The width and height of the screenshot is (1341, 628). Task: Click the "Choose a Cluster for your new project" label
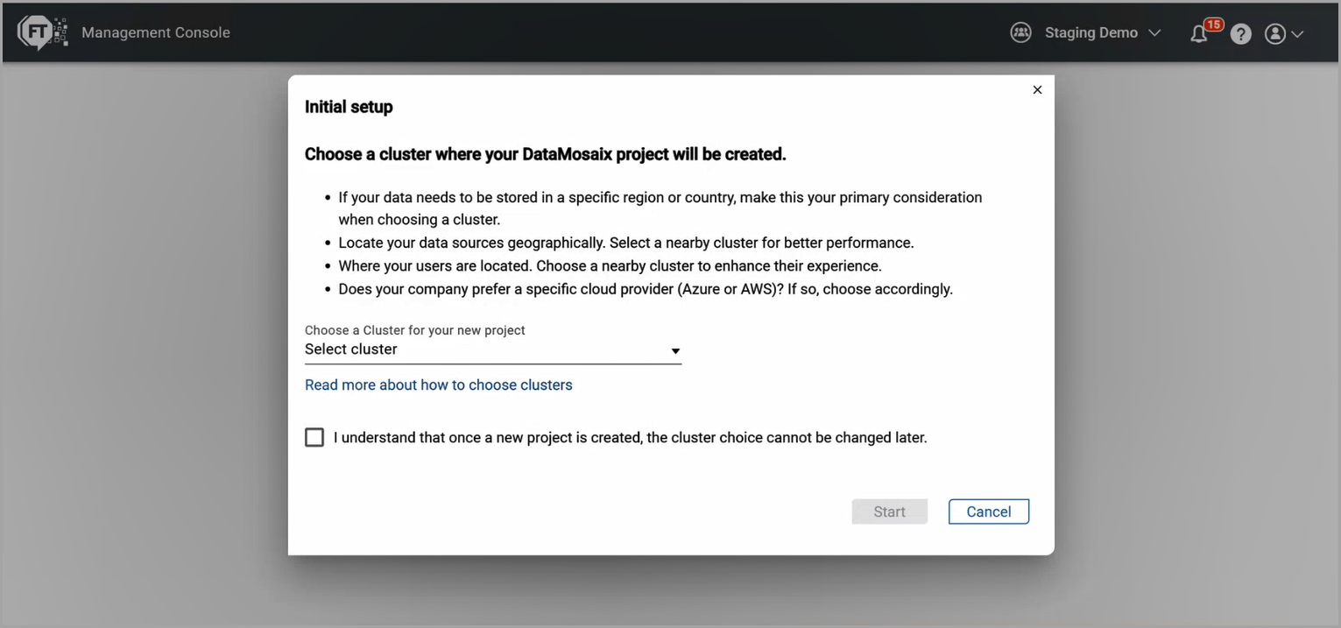414,330
